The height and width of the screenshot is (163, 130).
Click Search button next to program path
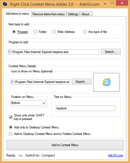(x=111, y=51)
